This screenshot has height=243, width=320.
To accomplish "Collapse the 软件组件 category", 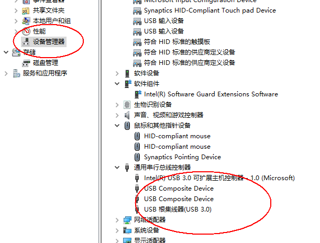I will click(x=117, y=84).
